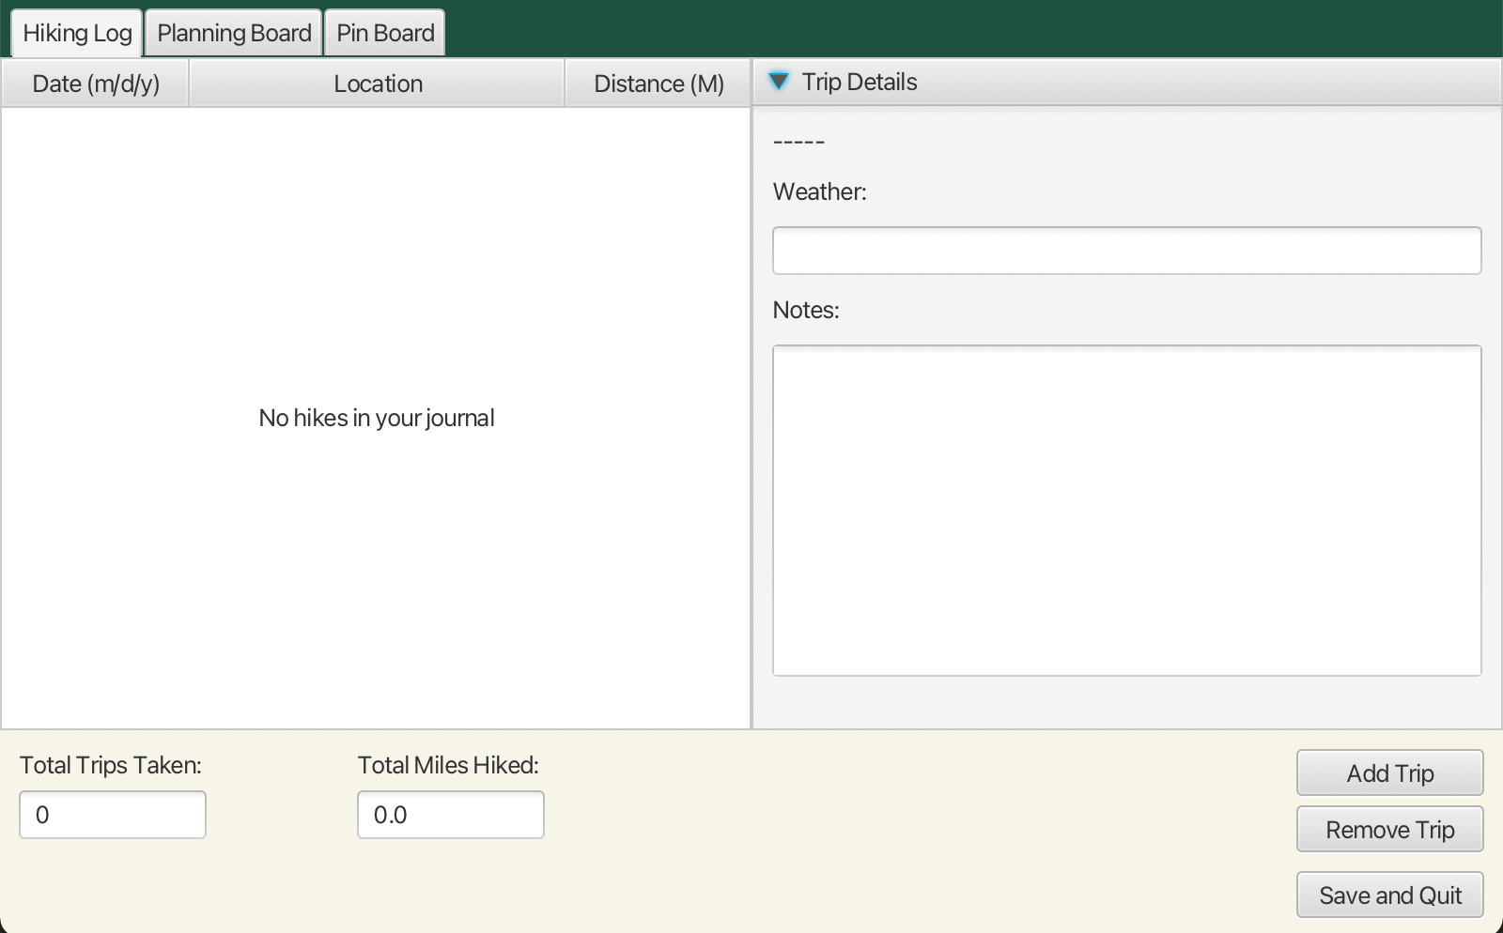Viewport: 1503px width, 933px height.
Task: Click inside the Weather text field
Action: pyautogui.click(x=1126, y=250)
